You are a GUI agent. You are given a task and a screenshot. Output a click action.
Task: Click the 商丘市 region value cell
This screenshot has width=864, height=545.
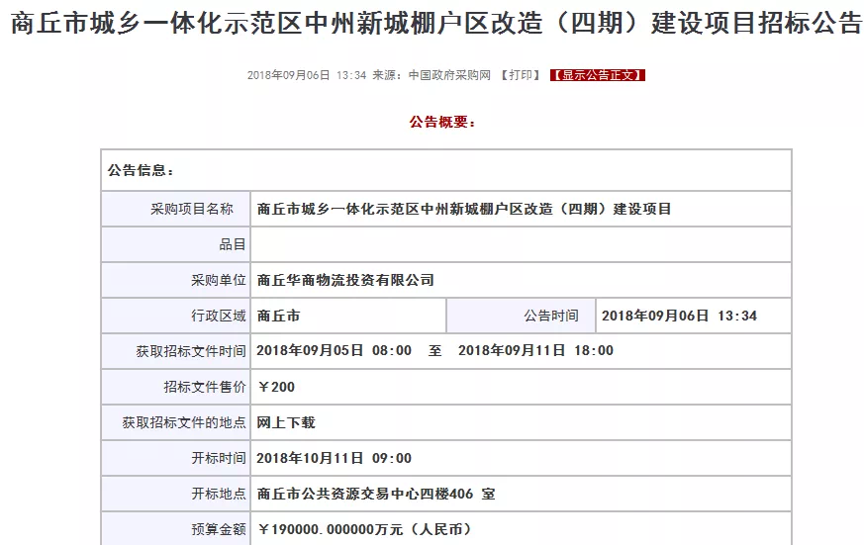(348, 316)
